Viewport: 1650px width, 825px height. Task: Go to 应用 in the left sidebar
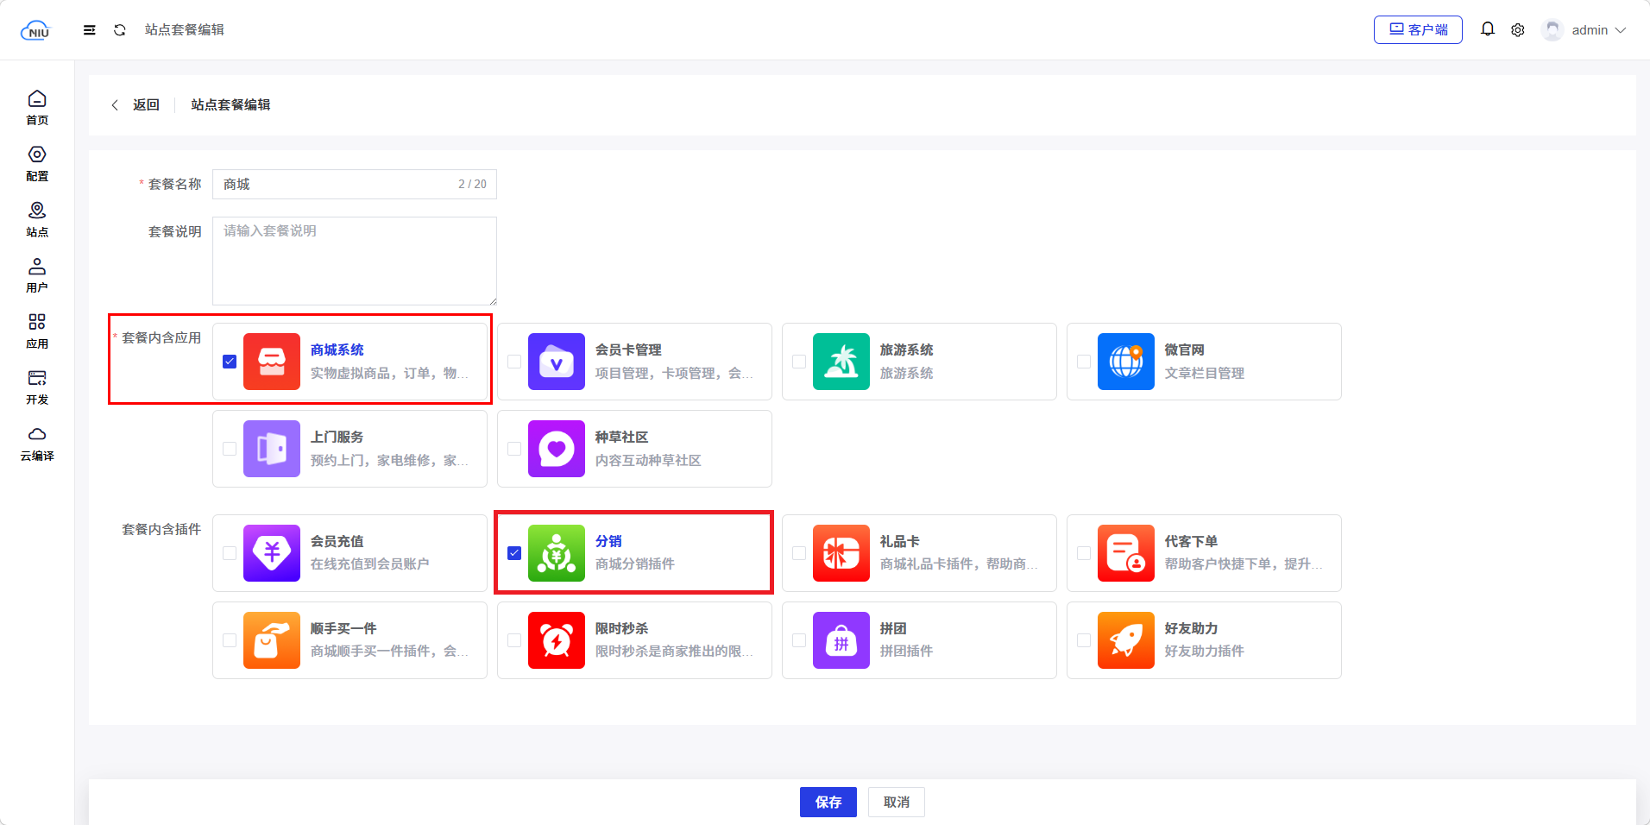(x=37, y=331)
